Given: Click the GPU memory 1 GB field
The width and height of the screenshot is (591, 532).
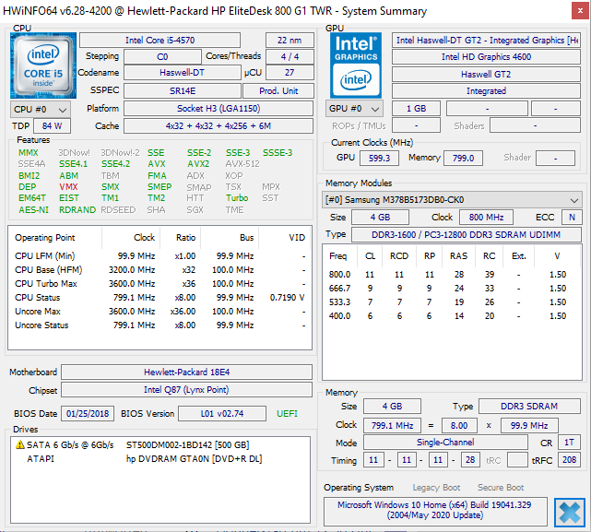Looking at the screenshot, I should pos(416,109).
